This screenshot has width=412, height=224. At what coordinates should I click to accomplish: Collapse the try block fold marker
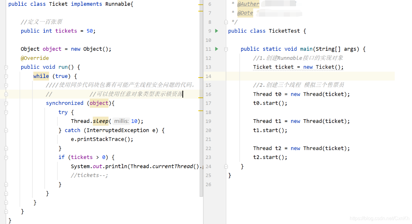pos(6,112)
